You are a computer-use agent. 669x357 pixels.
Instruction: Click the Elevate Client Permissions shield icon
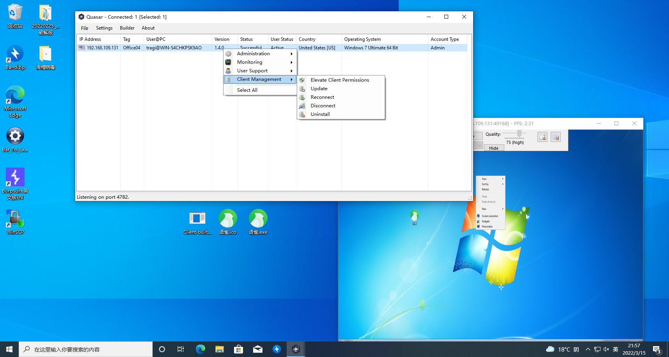tap(302, 80)
